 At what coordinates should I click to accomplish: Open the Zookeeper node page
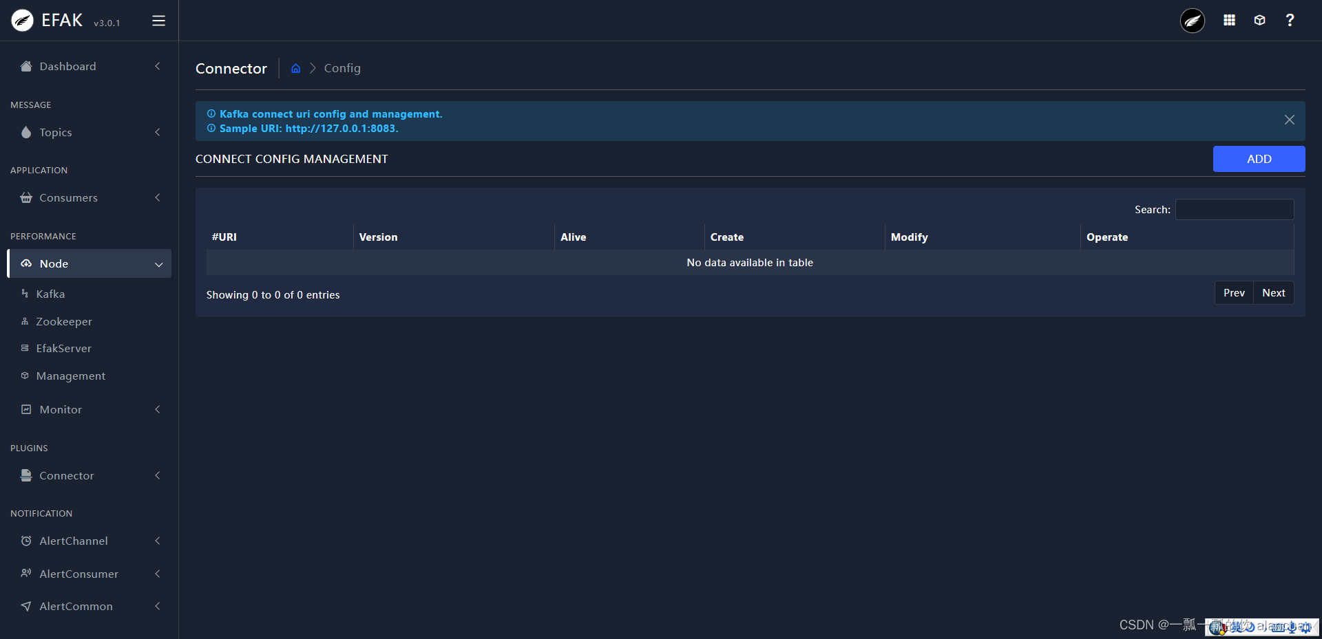(64, 321)
